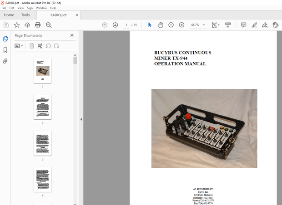Show the Page Thumbnails pane icon
The image size is (282, 205).
tap(5, 39)
